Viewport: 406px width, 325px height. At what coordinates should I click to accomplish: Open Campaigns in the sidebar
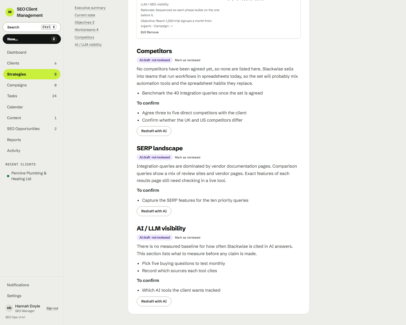click(x=32, y=85)
